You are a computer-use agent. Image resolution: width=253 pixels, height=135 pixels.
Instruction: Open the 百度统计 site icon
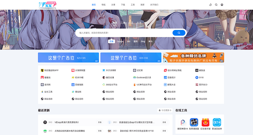point(165,78)
